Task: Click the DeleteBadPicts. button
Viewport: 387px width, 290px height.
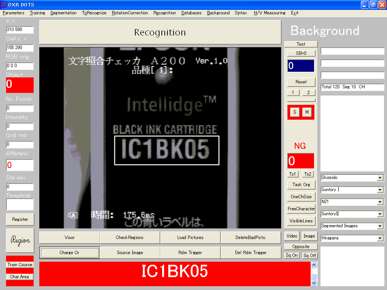Action: click(251, 238)
